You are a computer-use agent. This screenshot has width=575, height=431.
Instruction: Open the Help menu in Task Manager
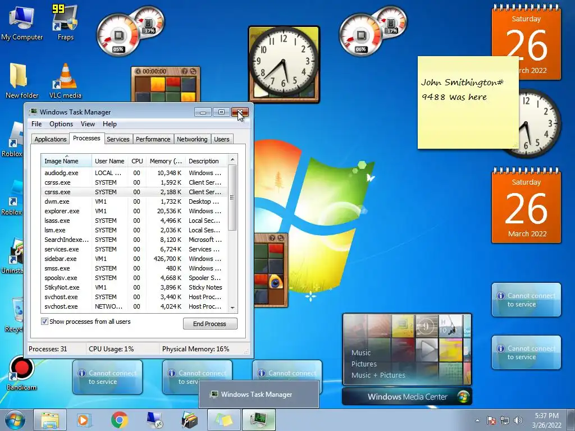(109, 124)
